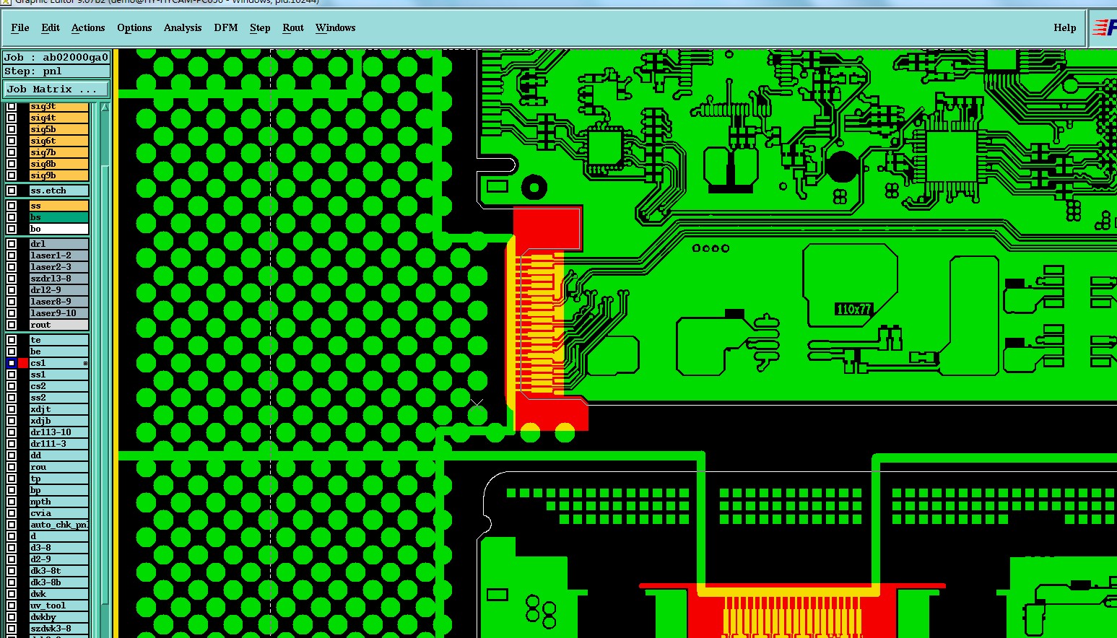This screenshot has height=638, width=1117.
Task: Open the DFM menu
Action: 226,27
